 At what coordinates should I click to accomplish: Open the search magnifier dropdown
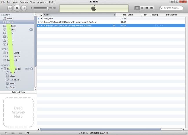click(162, 8)
